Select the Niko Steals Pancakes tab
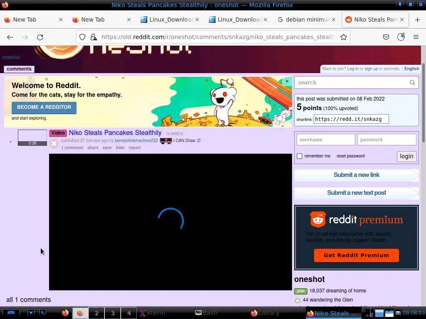This screenshot has height=319, width=426. [x=375, y=20]
